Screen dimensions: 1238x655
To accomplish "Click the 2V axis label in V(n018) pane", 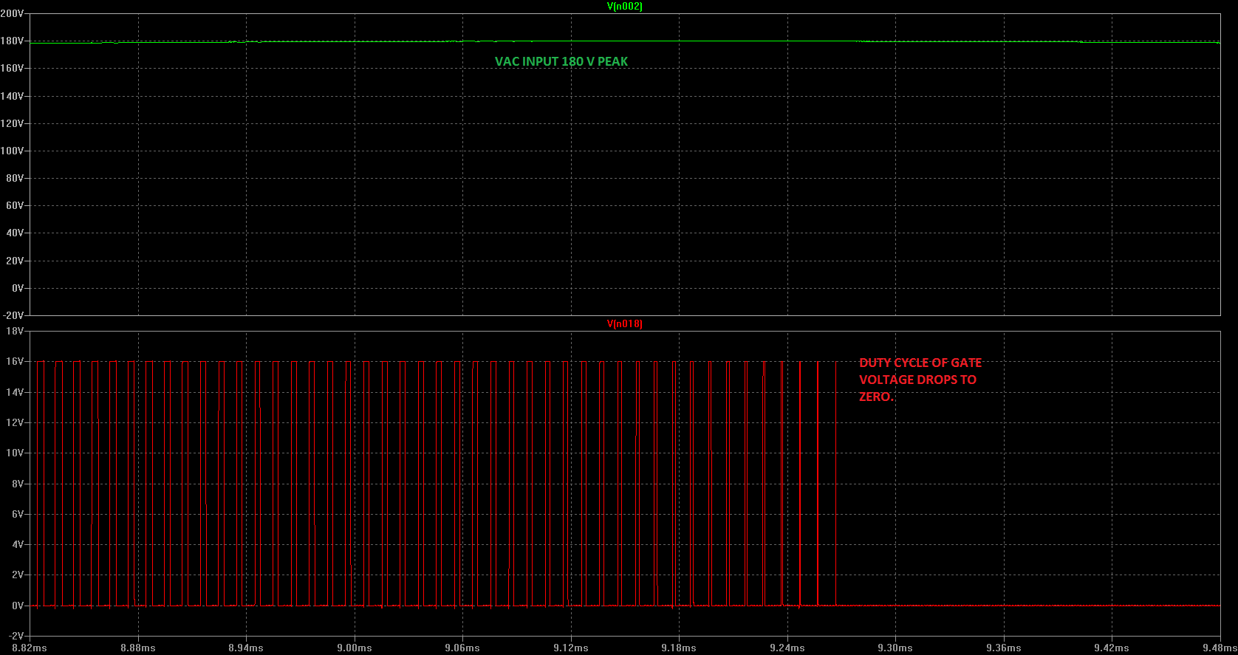I will click(18, 575).
